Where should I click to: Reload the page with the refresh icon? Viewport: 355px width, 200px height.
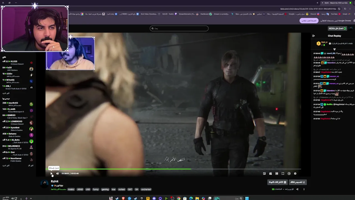(345, 9)
